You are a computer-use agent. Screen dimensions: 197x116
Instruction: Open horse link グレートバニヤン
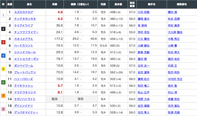coord(25,72)
